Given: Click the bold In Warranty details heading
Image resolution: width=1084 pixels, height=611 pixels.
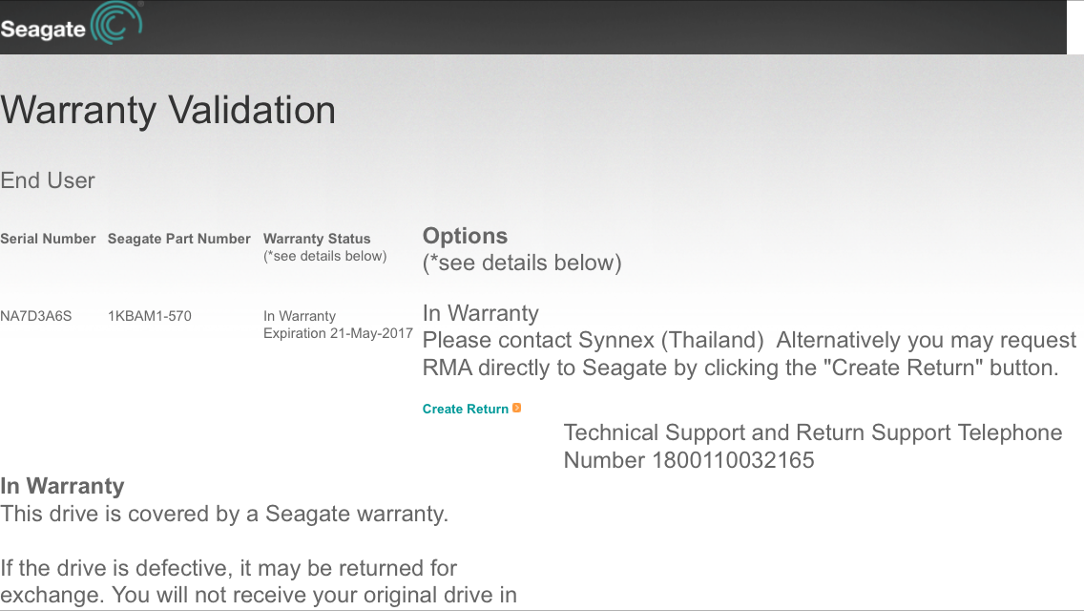Looking at the screenshot, I should pos(62,486).
